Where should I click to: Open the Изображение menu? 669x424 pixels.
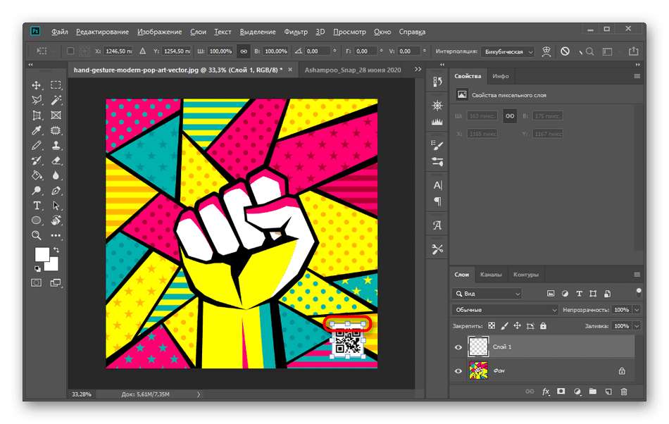160,32
